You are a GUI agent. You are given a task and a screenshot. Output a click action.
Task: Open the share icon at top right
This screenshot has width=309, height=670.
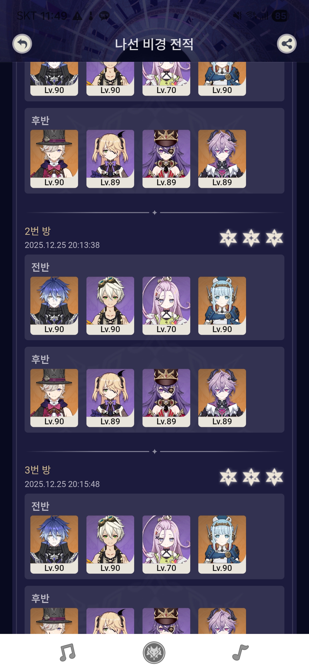pos(287,44)
